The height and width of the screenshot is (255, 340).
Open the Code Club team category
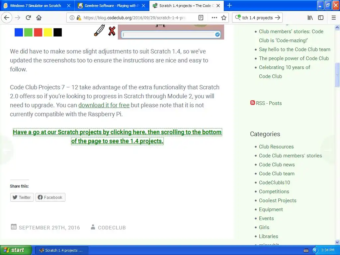point(277,174)
